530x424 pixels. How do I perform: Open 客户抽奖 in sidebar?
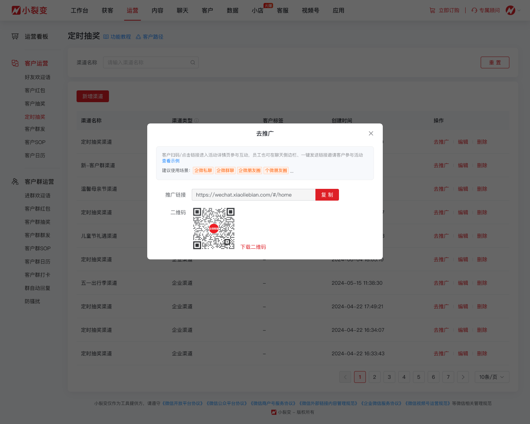click(35, 104)
